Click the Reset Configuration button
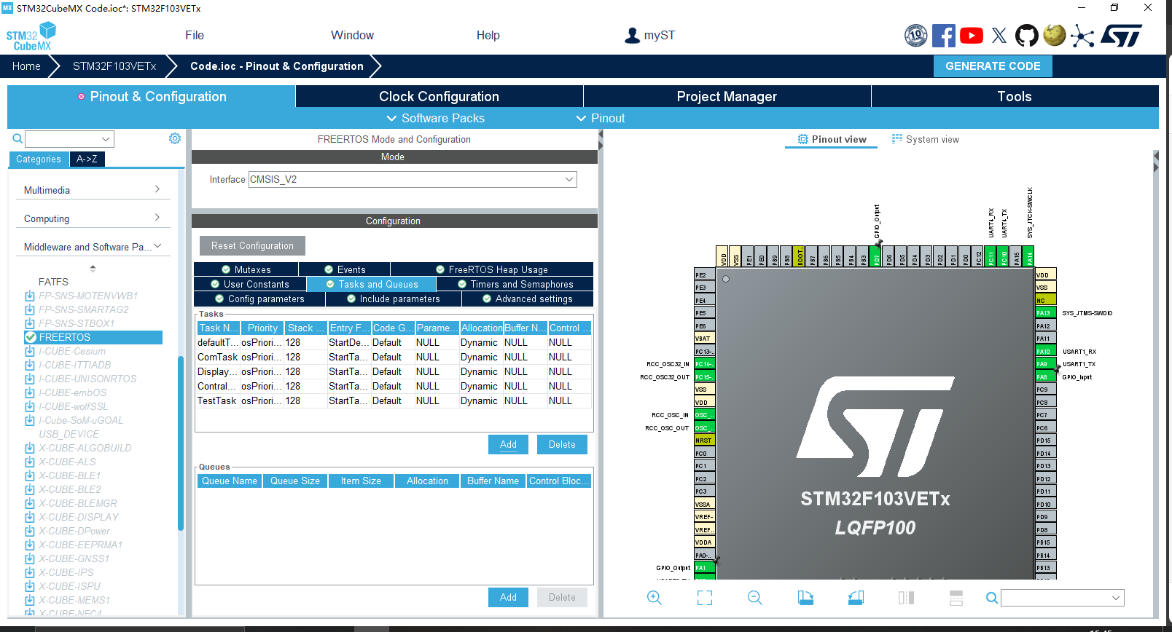 [252, 245]
